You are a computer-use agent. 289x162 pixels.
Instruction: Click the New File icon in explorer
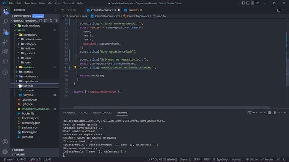[41, 21]
